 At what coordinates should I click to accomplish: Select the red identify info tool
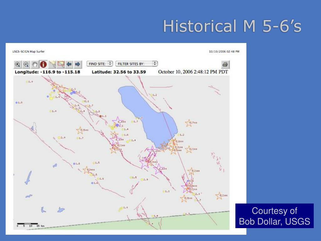(x=43, y=64)
